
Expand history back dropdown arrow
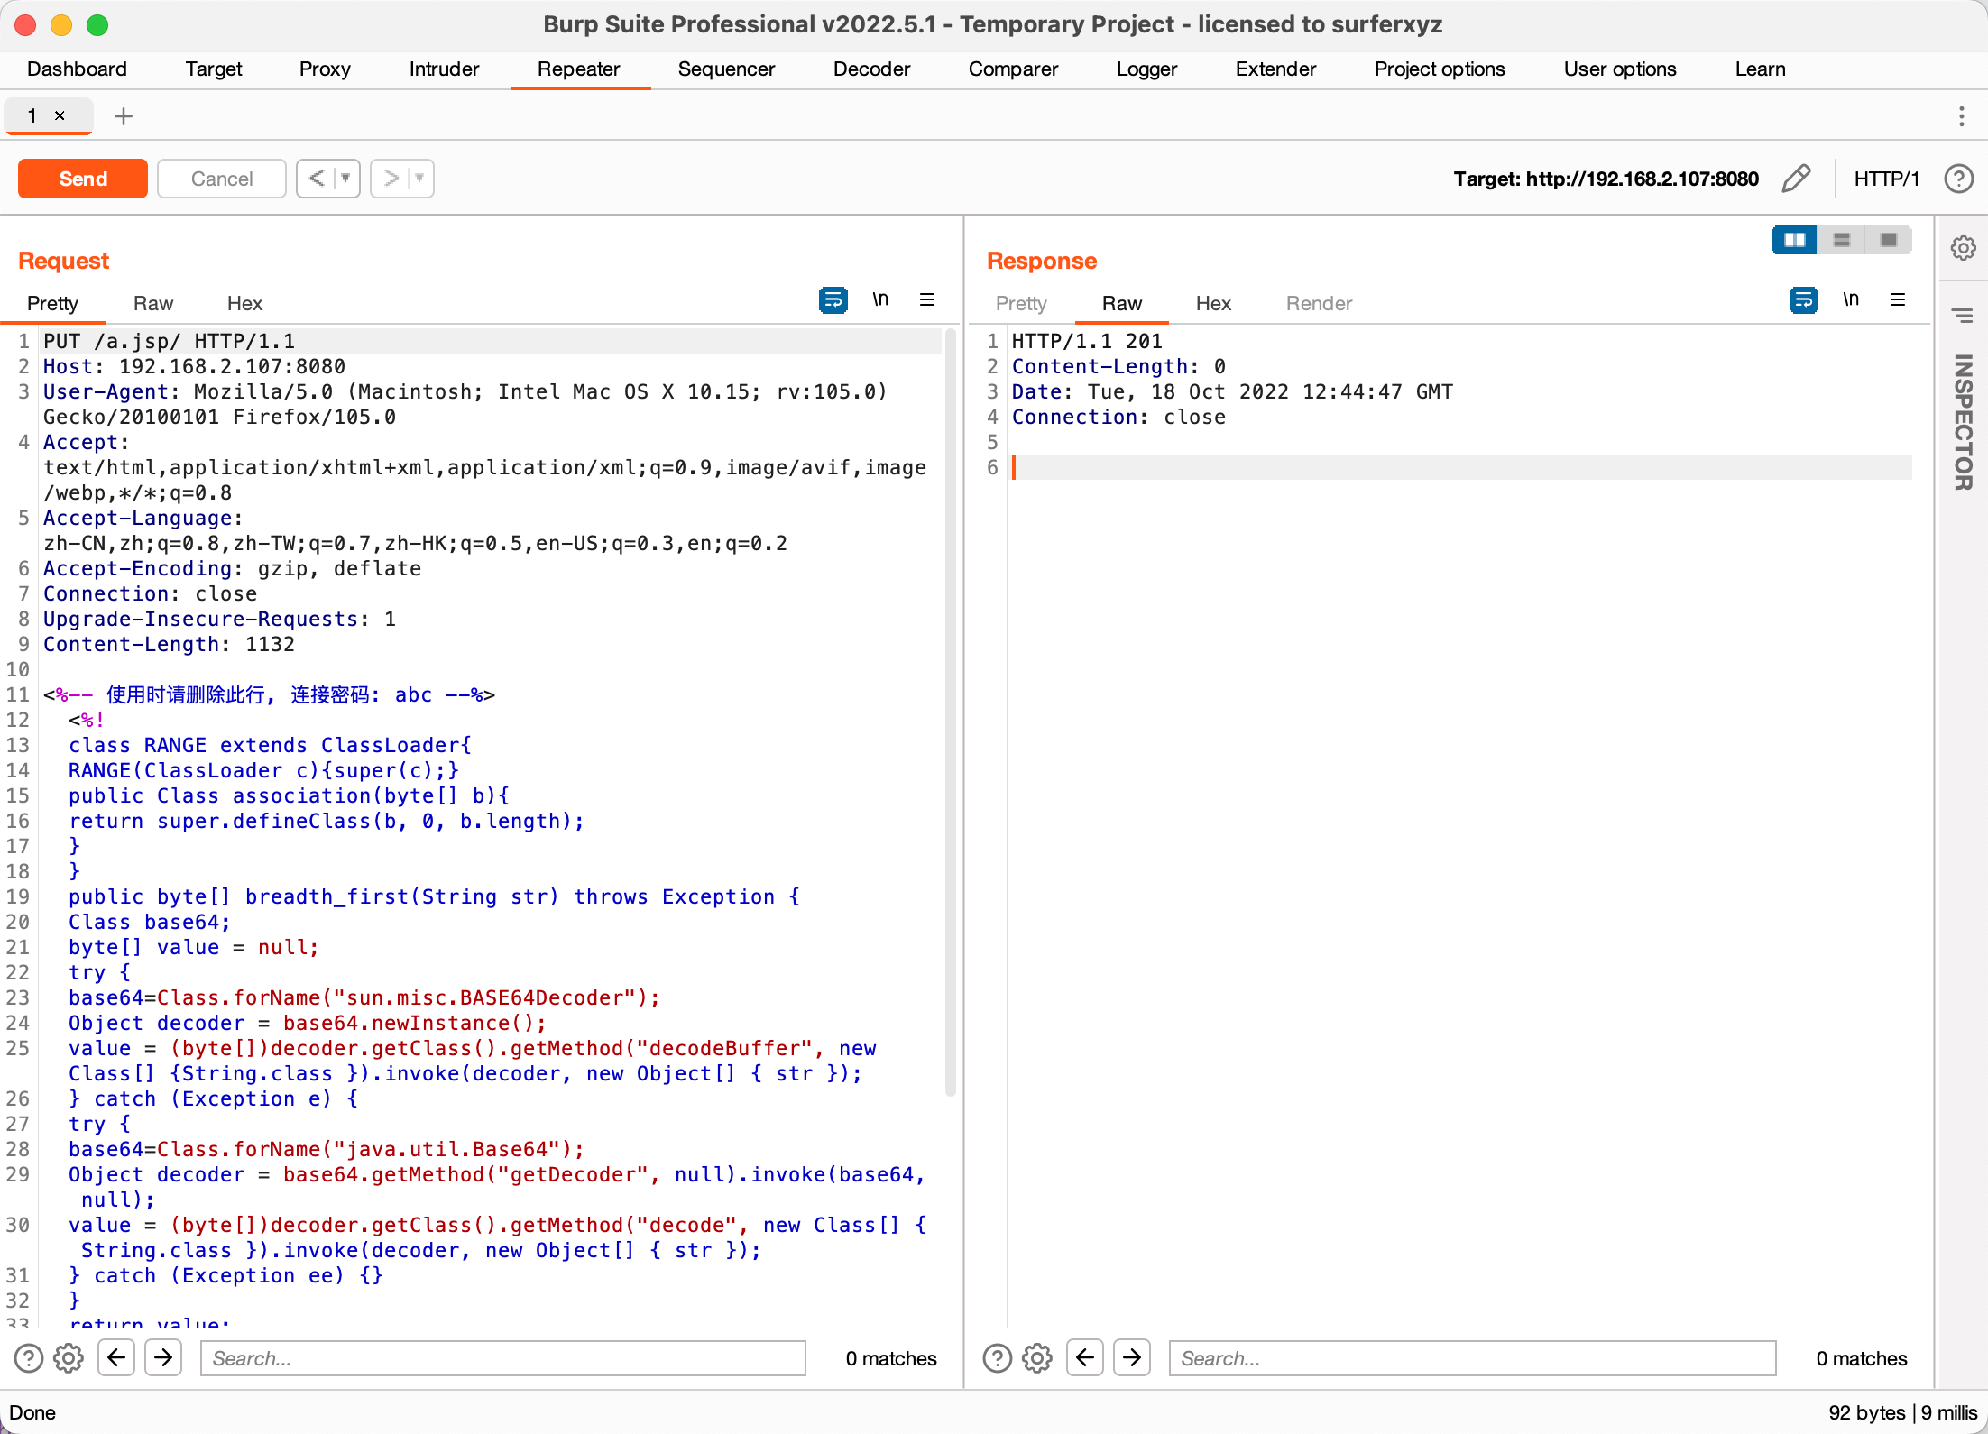tap(345, 179)
